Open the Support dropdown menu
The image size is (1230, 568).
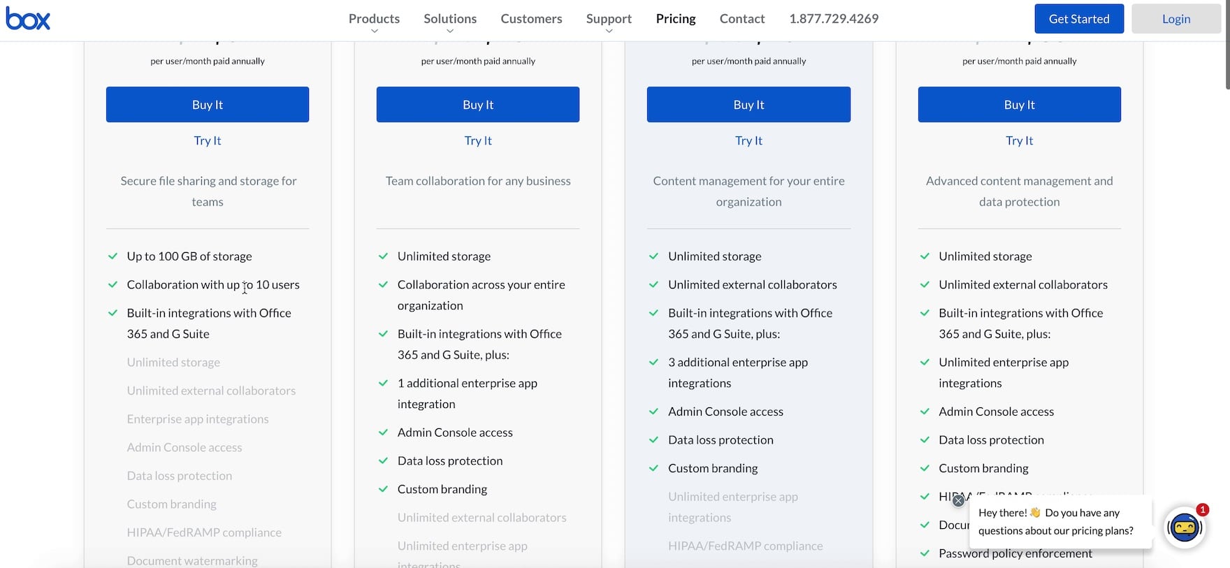click(609, 20)
